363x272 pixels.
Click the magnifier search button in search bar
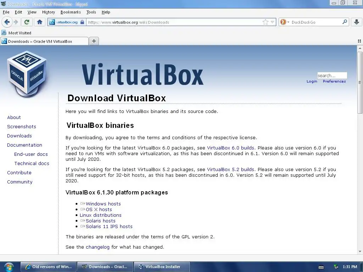[345, 22]
